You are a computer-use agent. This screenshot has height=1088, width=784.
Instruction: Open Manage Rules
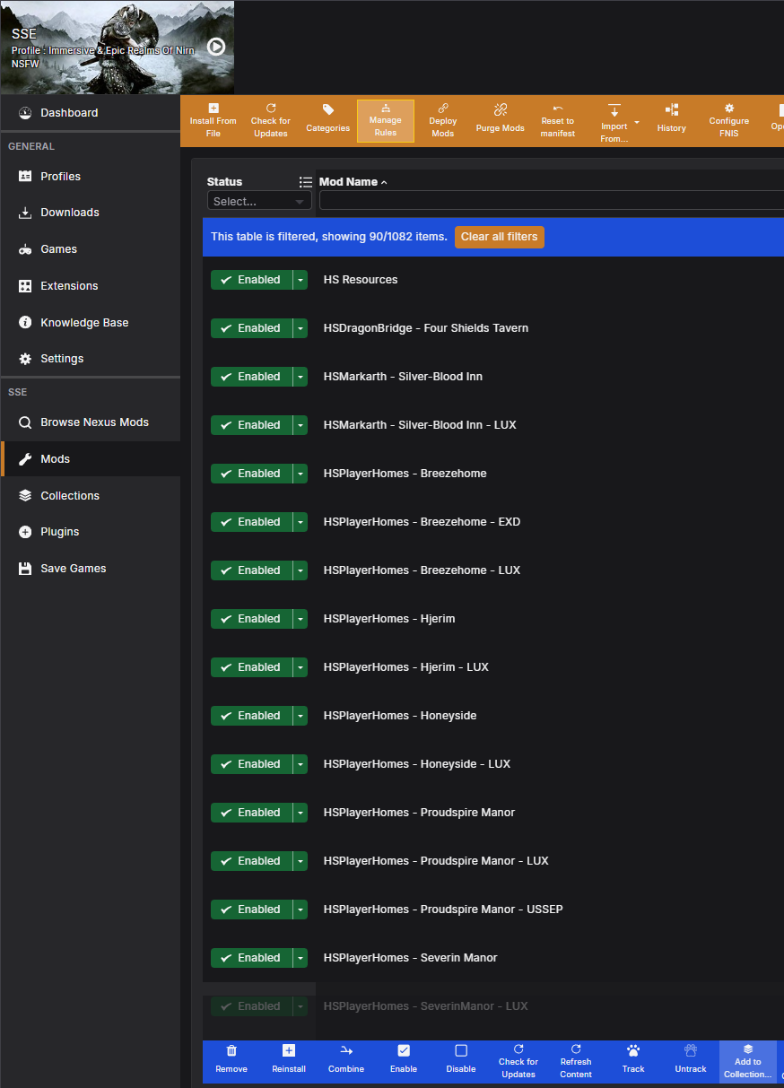click(x=385, y=120)
